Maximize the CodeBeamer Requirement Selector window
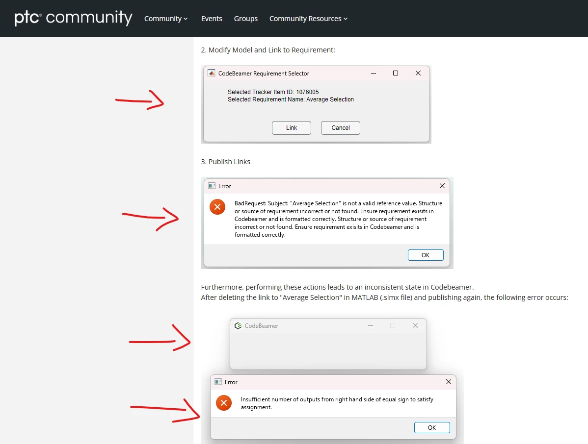The height and width of the screenshot is (444, 588). [396, 73]
